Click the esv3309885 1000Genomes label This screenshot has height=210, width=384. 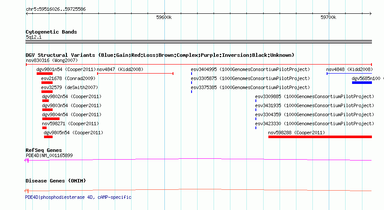click(x=315, y=96)
